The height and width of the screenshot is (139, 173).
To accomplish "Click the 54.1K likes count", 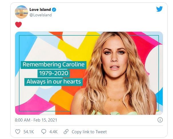I will coord(29,132).
